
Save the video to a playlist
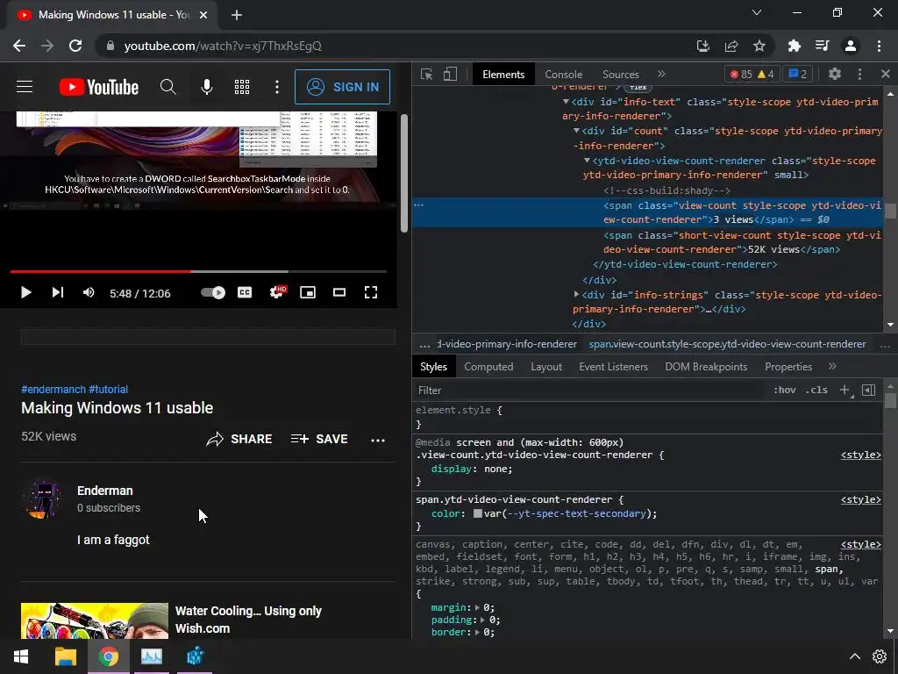pos(319,439)
